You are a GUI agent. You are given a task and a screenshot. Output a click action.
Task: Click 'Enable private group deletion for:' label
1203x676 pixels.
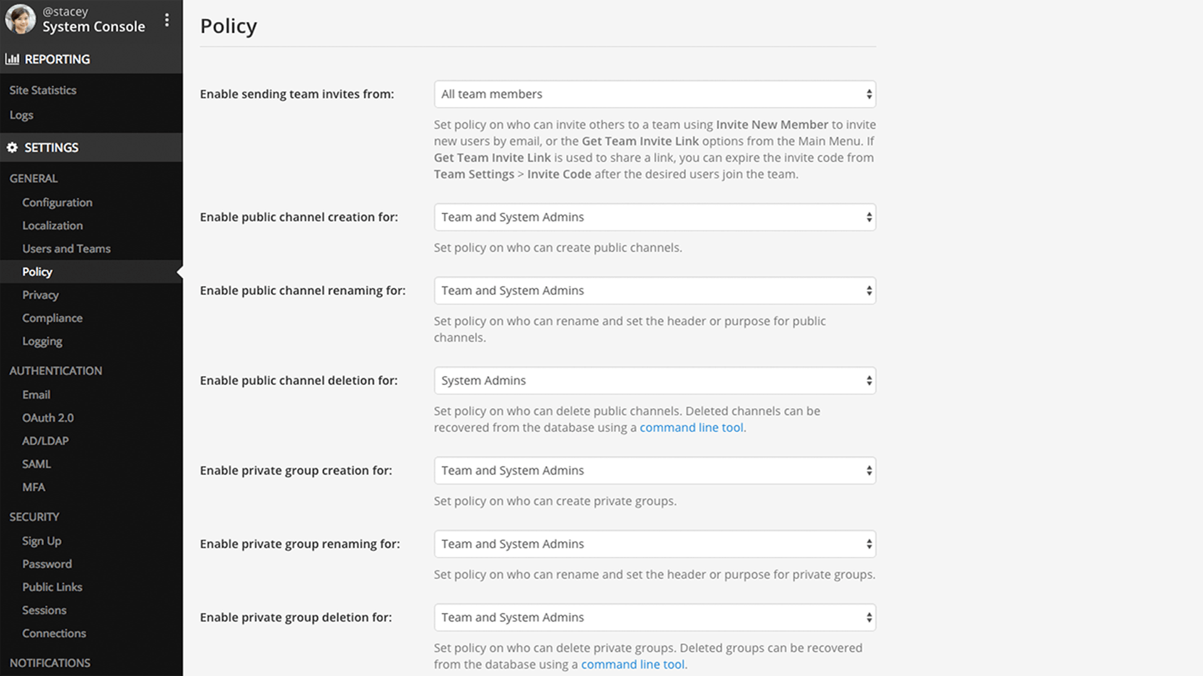(x=296, y=617)
